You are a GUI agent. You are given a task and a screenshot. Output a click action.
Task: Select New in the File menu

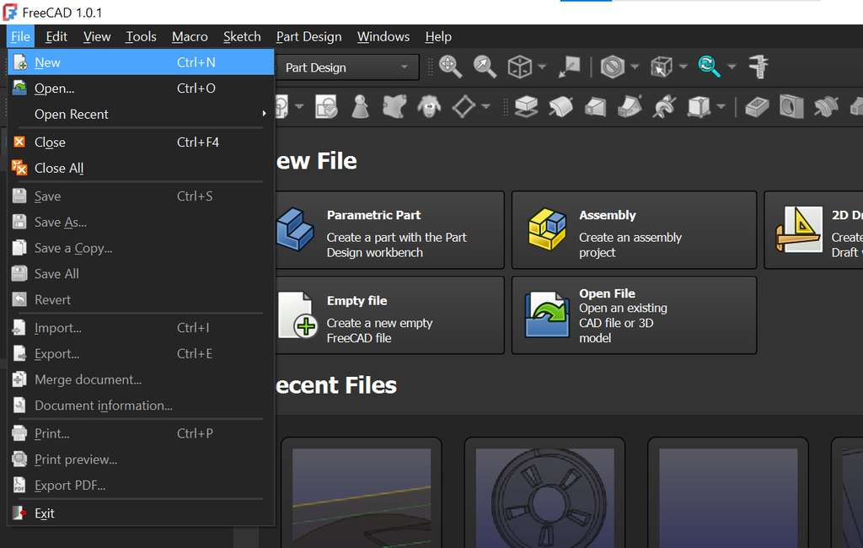tap(141, 62)
